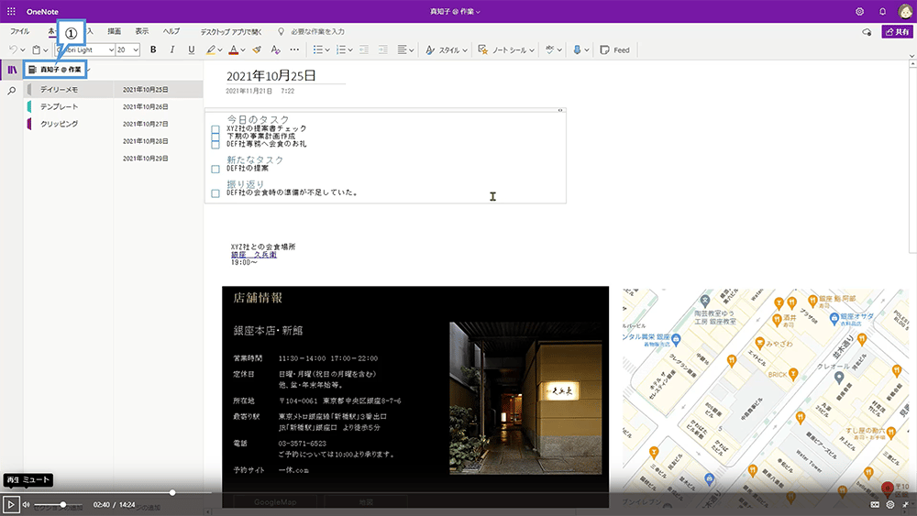Click the format painter icon
Viewport: 917px width, 516px height.
pyautogui.click(x=256, y=49)
